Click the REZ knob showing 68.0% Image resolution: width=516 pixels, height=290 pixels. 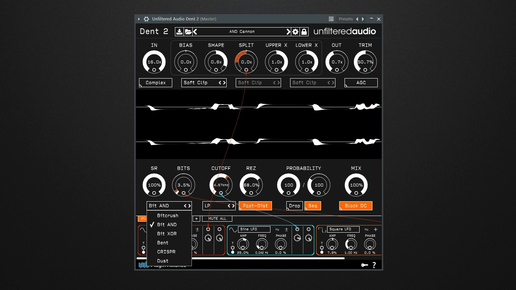(x=251, y=185)
